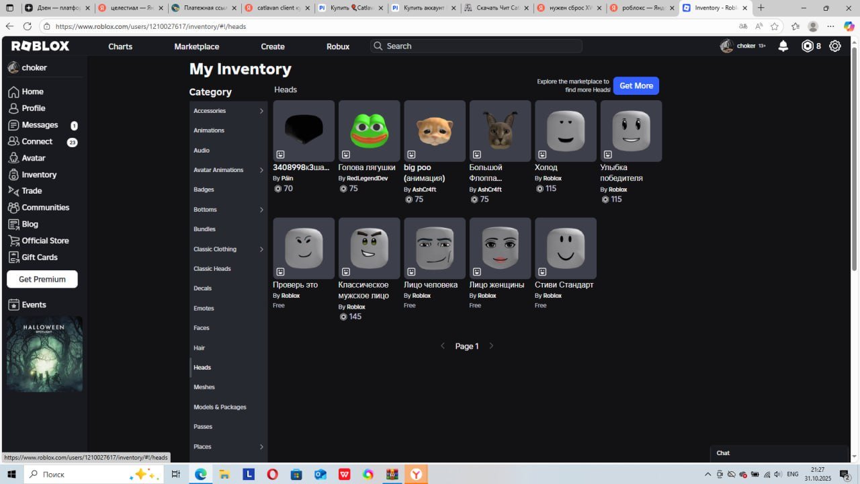The width and height of the screenshot is (860, 484).
Task: Click the Get More button
Action: (636, 86)
